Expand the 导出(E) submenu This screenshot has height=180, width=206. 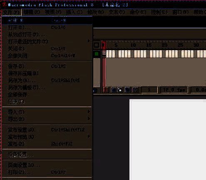[47, 119]
